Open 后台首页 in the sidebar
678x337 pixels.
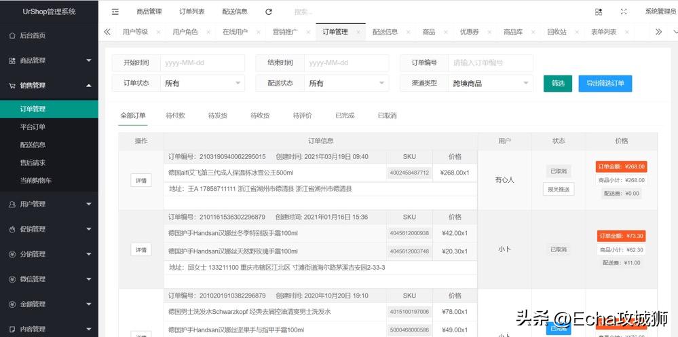[49, 35]
